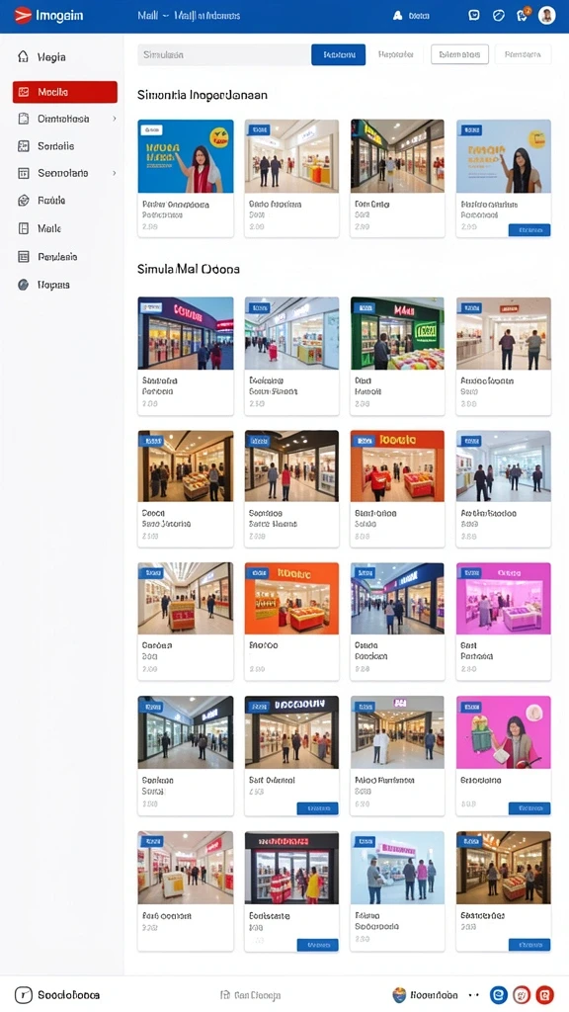Click the search input field at top
The width and height of the screenshot is (569, 1012).
point(223,55)
